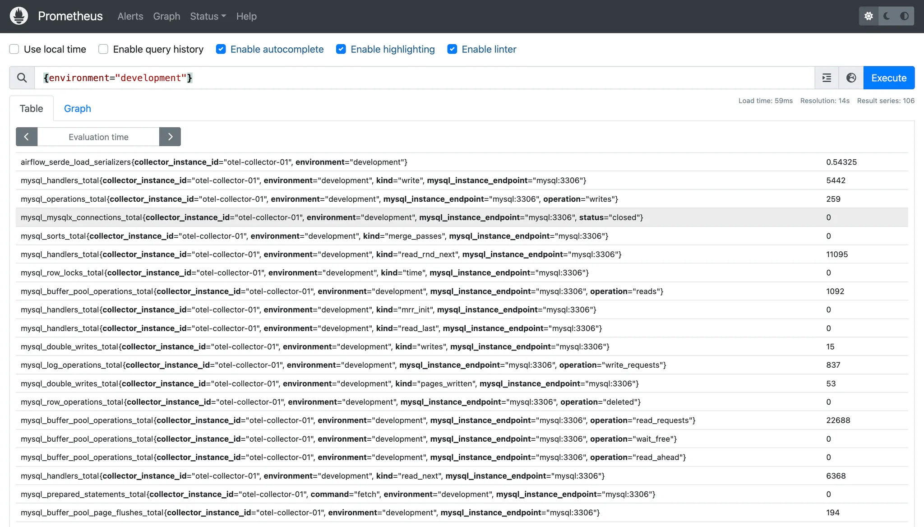The image size is (924, 527).
Task: Click the value 22688
Action: coord(838,421)
